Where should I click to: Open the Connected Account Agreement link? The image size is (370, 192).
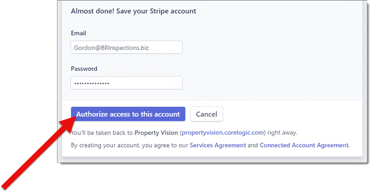click(304, 145)
